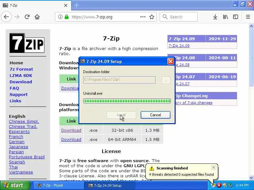Go to the Download sidebar link

(x=21, y=82)
